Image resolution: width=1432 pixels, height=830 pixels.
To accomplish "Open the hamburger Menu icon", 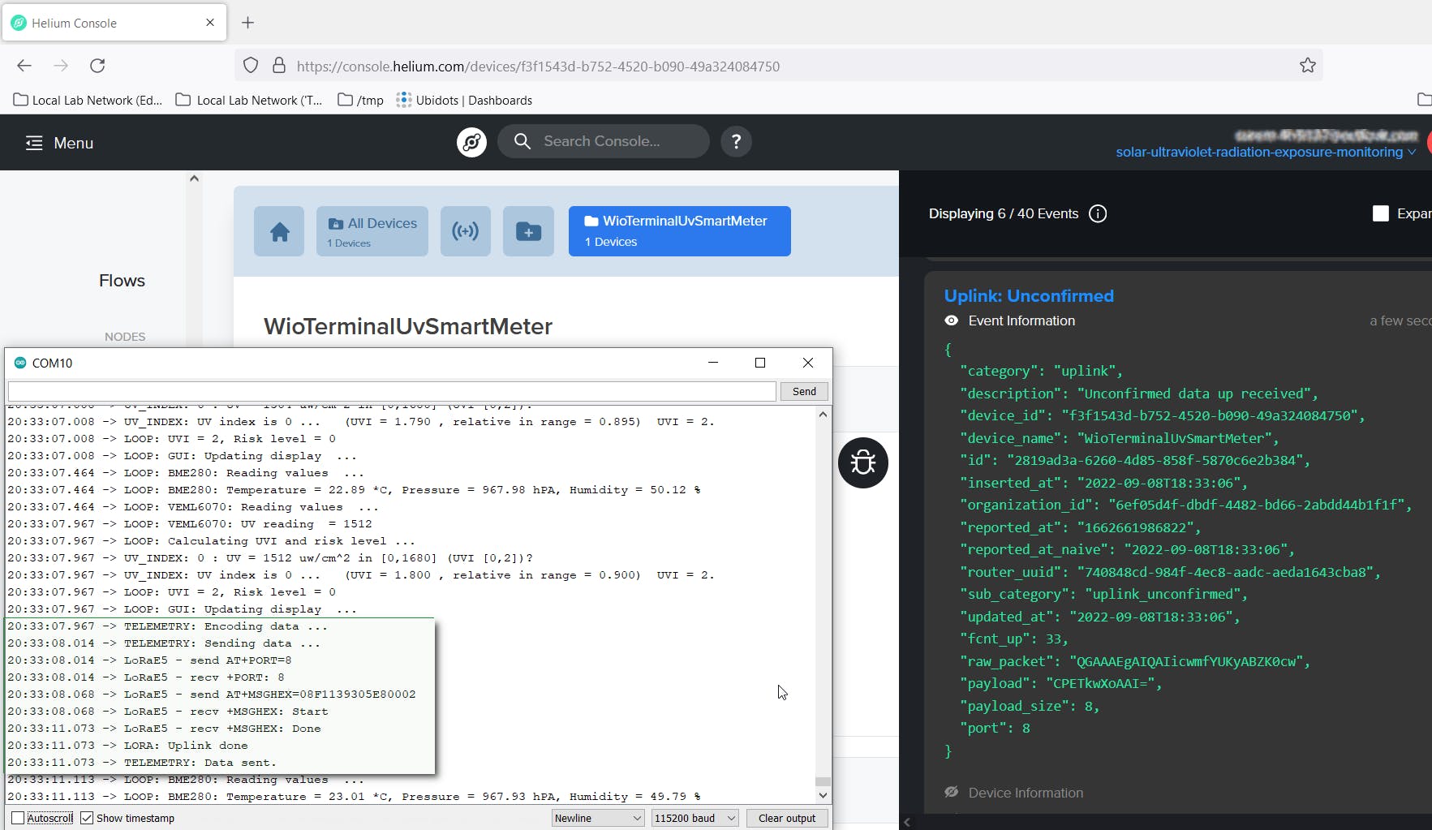I will 34,143.
